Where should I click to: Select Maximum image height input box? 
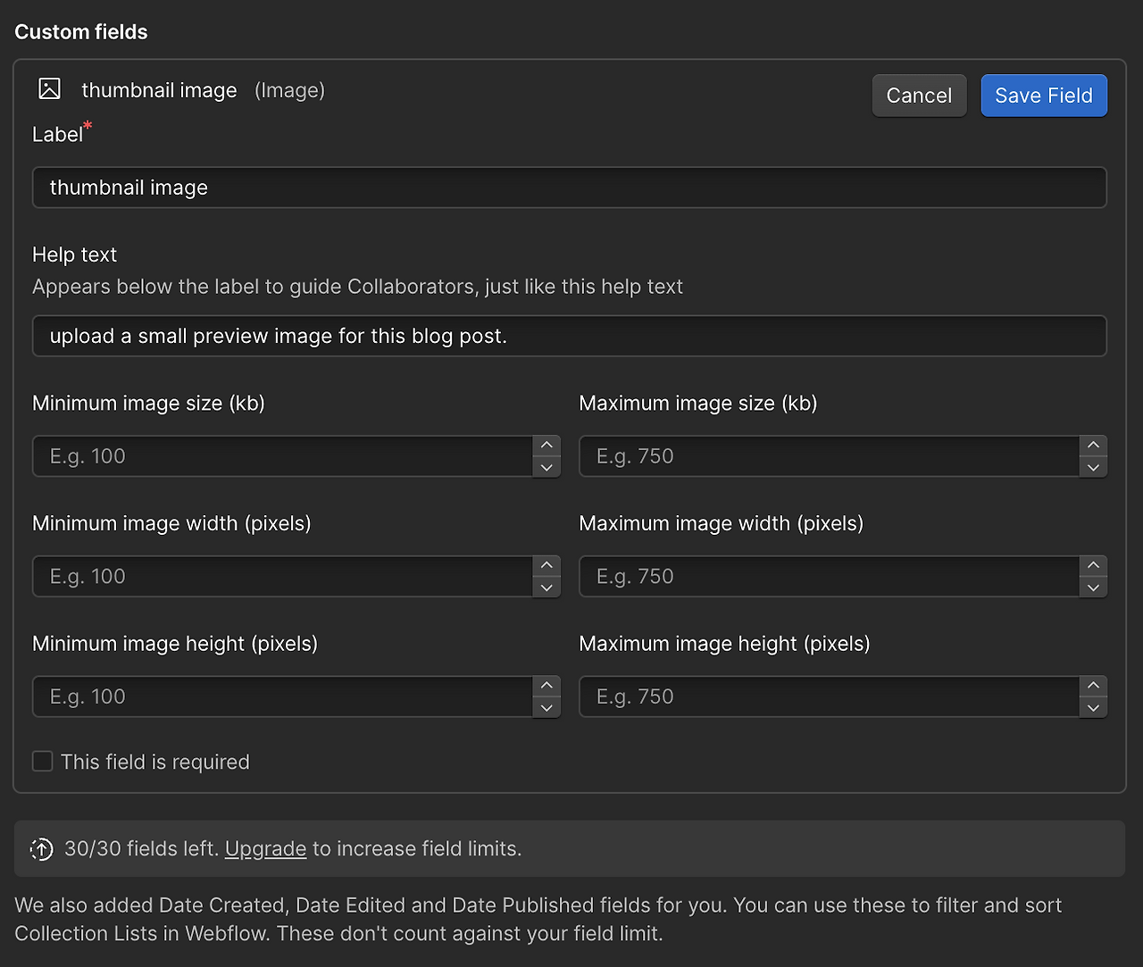tap(829, 696)
